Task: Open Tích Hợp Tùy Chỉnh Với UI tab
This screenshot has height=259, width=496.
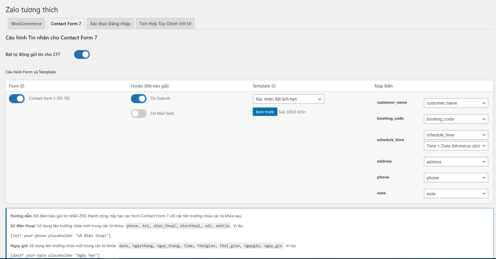Action: [165, 24]
